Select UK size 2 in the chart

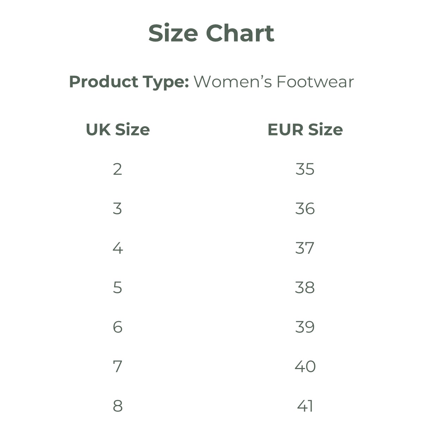[117, 169]
